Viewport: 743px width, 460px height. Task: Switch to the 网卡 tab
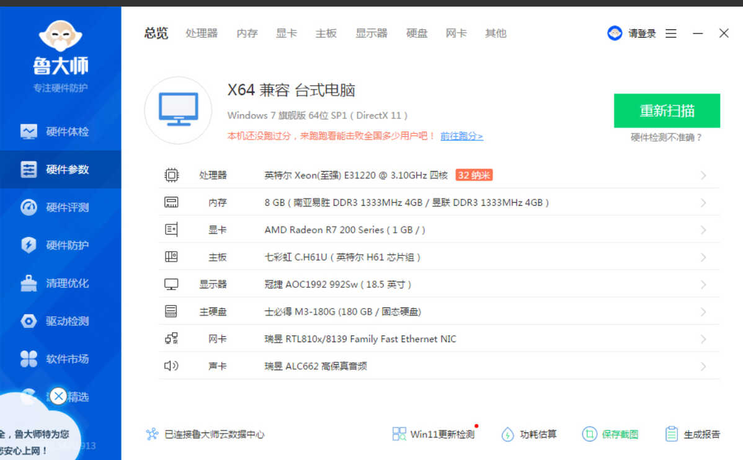[x=456, y=33]
